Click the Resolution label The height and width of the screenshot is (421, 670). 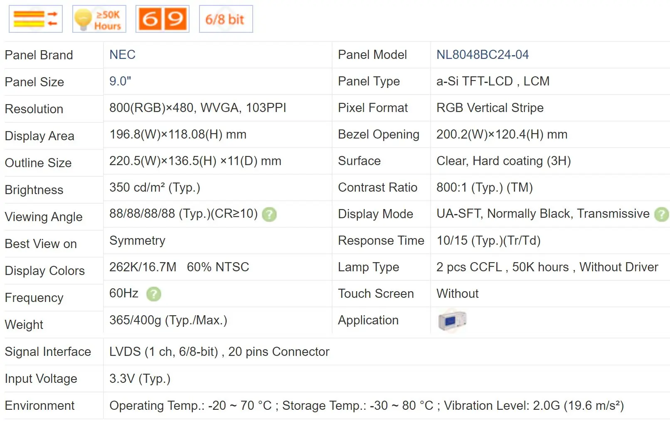tap(34, 109)
